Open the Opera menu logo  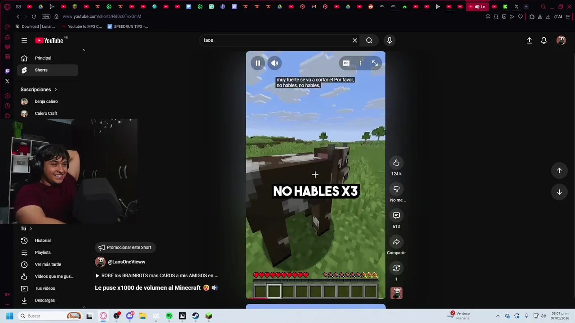point(7,7)
